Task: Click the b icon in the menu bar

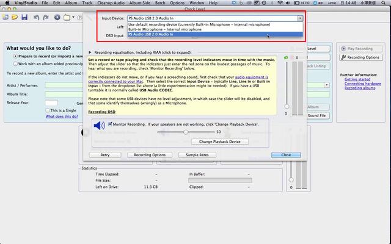Action: point(241,3)
